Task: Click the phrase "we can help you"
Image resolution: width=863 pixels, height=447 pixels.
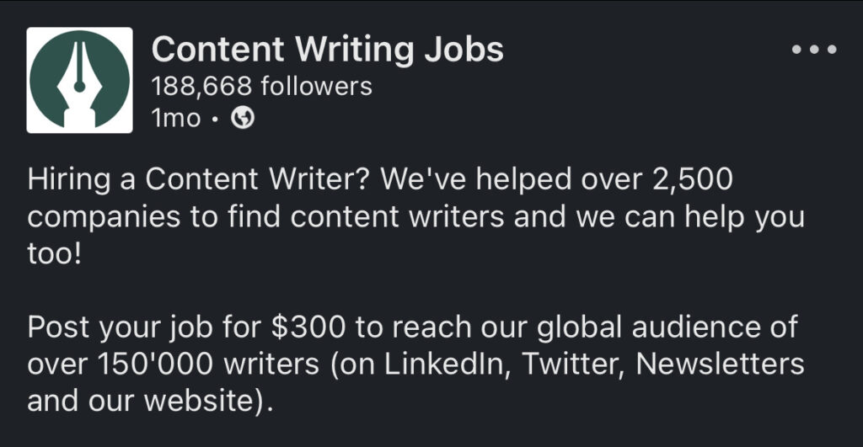Action: 690,217
